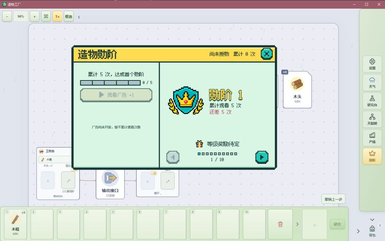The height and width of the screenshot is (241, 385).
Task: Select empty hotbar slot 10
Action: [x=254, y=224]
